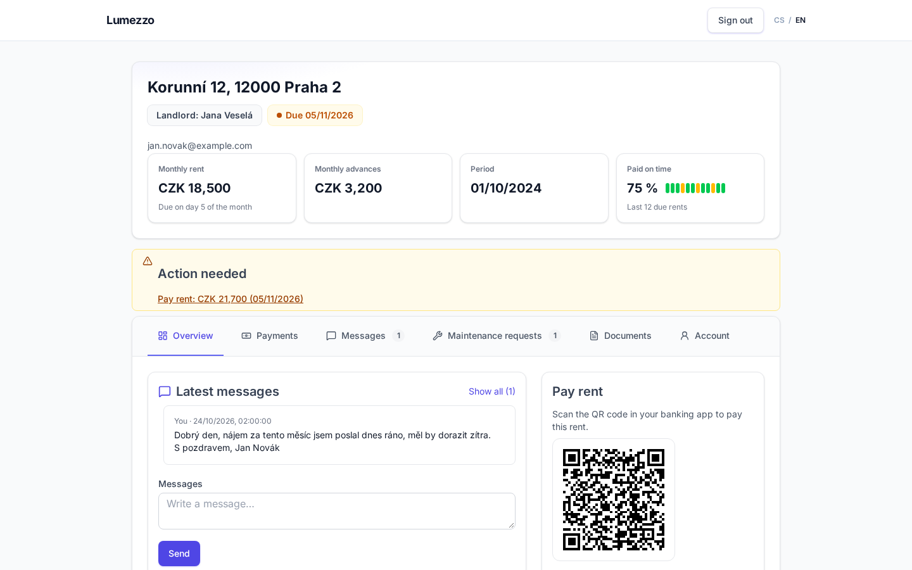Image resolution: width=912 pixels, height=570 pixels.
Task: Open the Documents tab
Action: pyautogui.click(x=620, y=336)
